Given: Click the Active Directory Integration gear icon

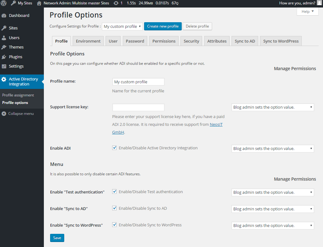Looking at the screenshot, I should click(x=4, y=79).
